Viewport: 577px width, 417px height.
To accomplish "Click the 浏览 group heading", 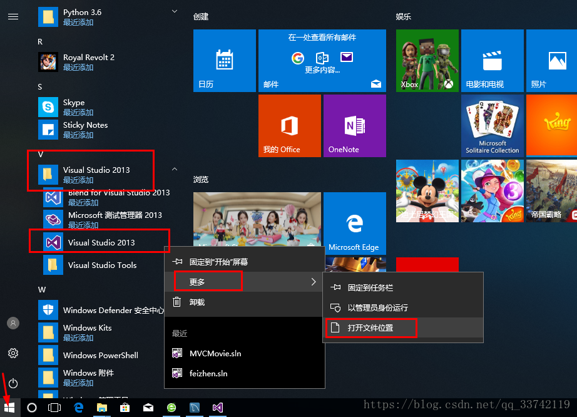I will [201, 180].
